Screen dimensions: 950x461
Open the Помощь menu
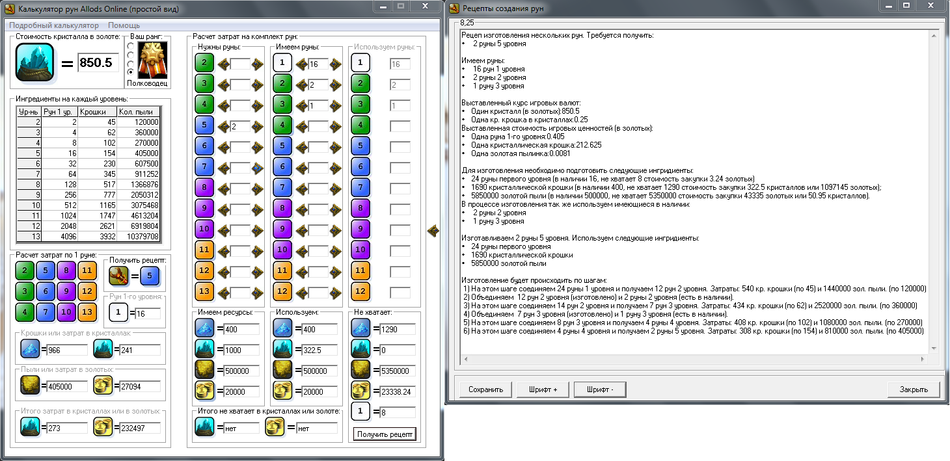[124, 25]
